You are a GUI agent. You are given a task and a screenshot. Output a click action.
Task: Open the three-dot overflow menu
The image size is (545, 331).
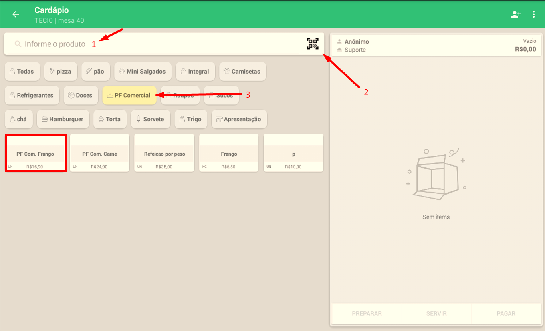point(534,14)
